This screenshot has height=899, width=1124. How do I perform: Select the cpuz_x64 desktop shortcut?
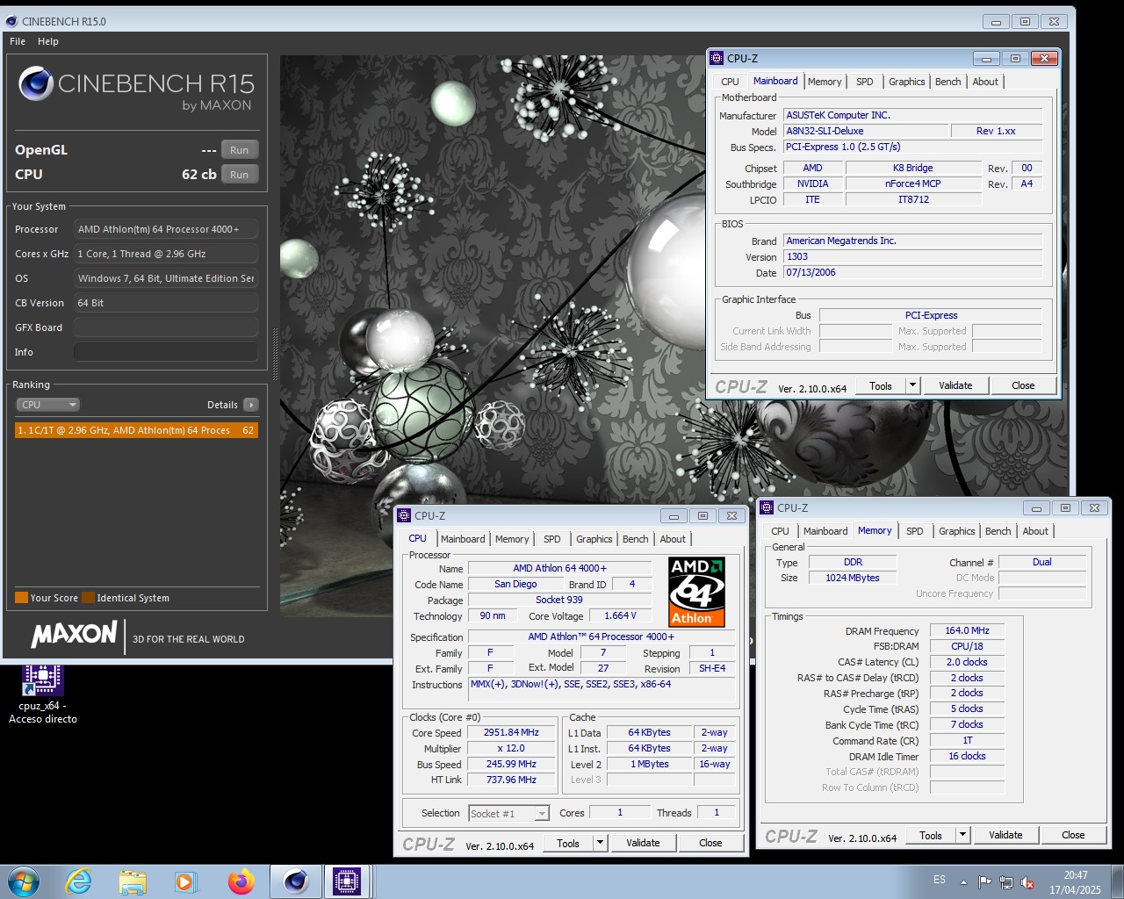[42, 694]
